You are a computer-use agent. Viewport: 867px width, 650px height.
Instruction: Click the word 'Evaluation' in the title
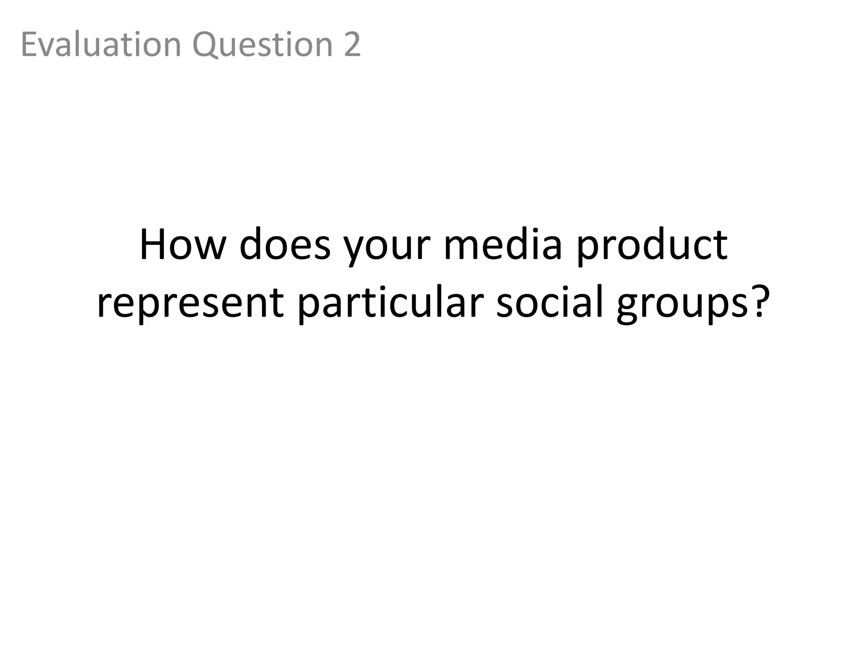click(101, 44)
